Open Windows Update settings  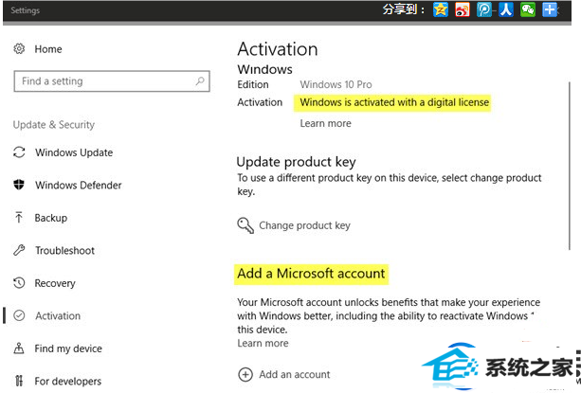click(x=74, y=152)
